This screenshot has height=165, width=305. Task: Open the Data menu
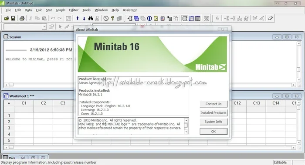(x=28, y=10)
